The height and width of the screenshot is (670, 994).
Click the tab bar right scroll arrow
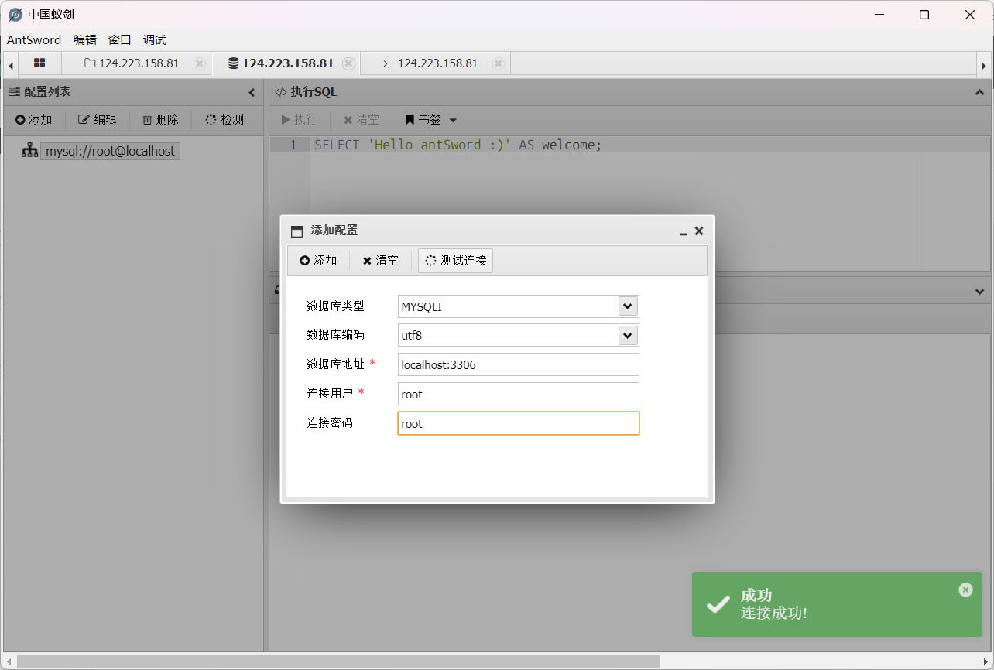(x=983, y=65)
